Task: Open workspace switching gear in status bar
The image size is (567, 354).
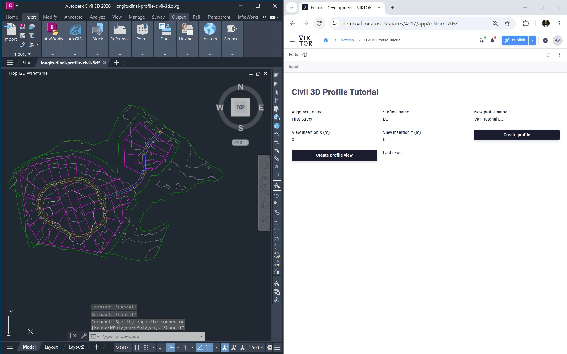Action: pos(270,347)
